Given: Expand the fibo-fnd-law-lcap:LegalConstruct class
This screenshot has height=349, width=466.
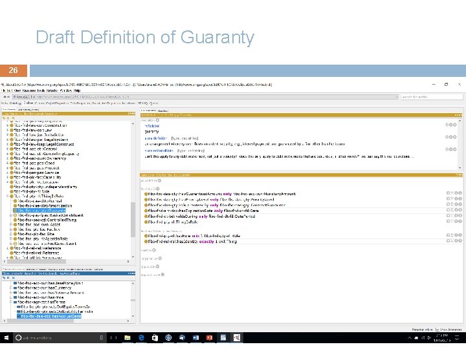Looking at the screenshot, I should coord(8,144).
